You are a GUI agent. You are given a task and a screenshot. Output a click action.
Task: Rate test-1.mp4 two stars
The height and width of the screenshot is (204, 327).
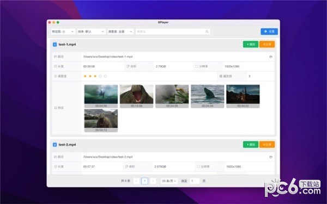click(x=90, y=76)
